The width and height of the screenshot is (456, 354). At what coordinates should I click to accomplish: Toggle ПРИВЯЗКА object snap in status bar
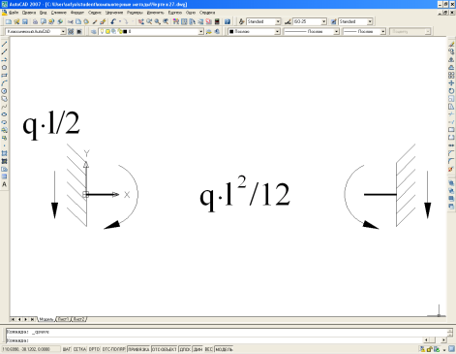(138, 349)
